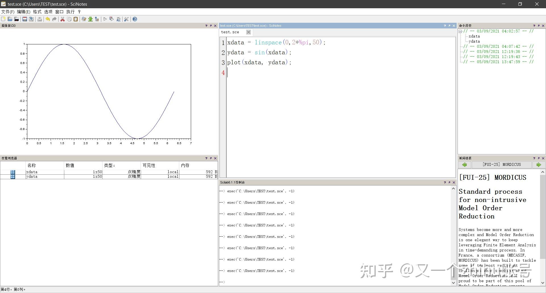Create a new file with the toolbar icon
The image size is (546, 293).
(3, 19)
